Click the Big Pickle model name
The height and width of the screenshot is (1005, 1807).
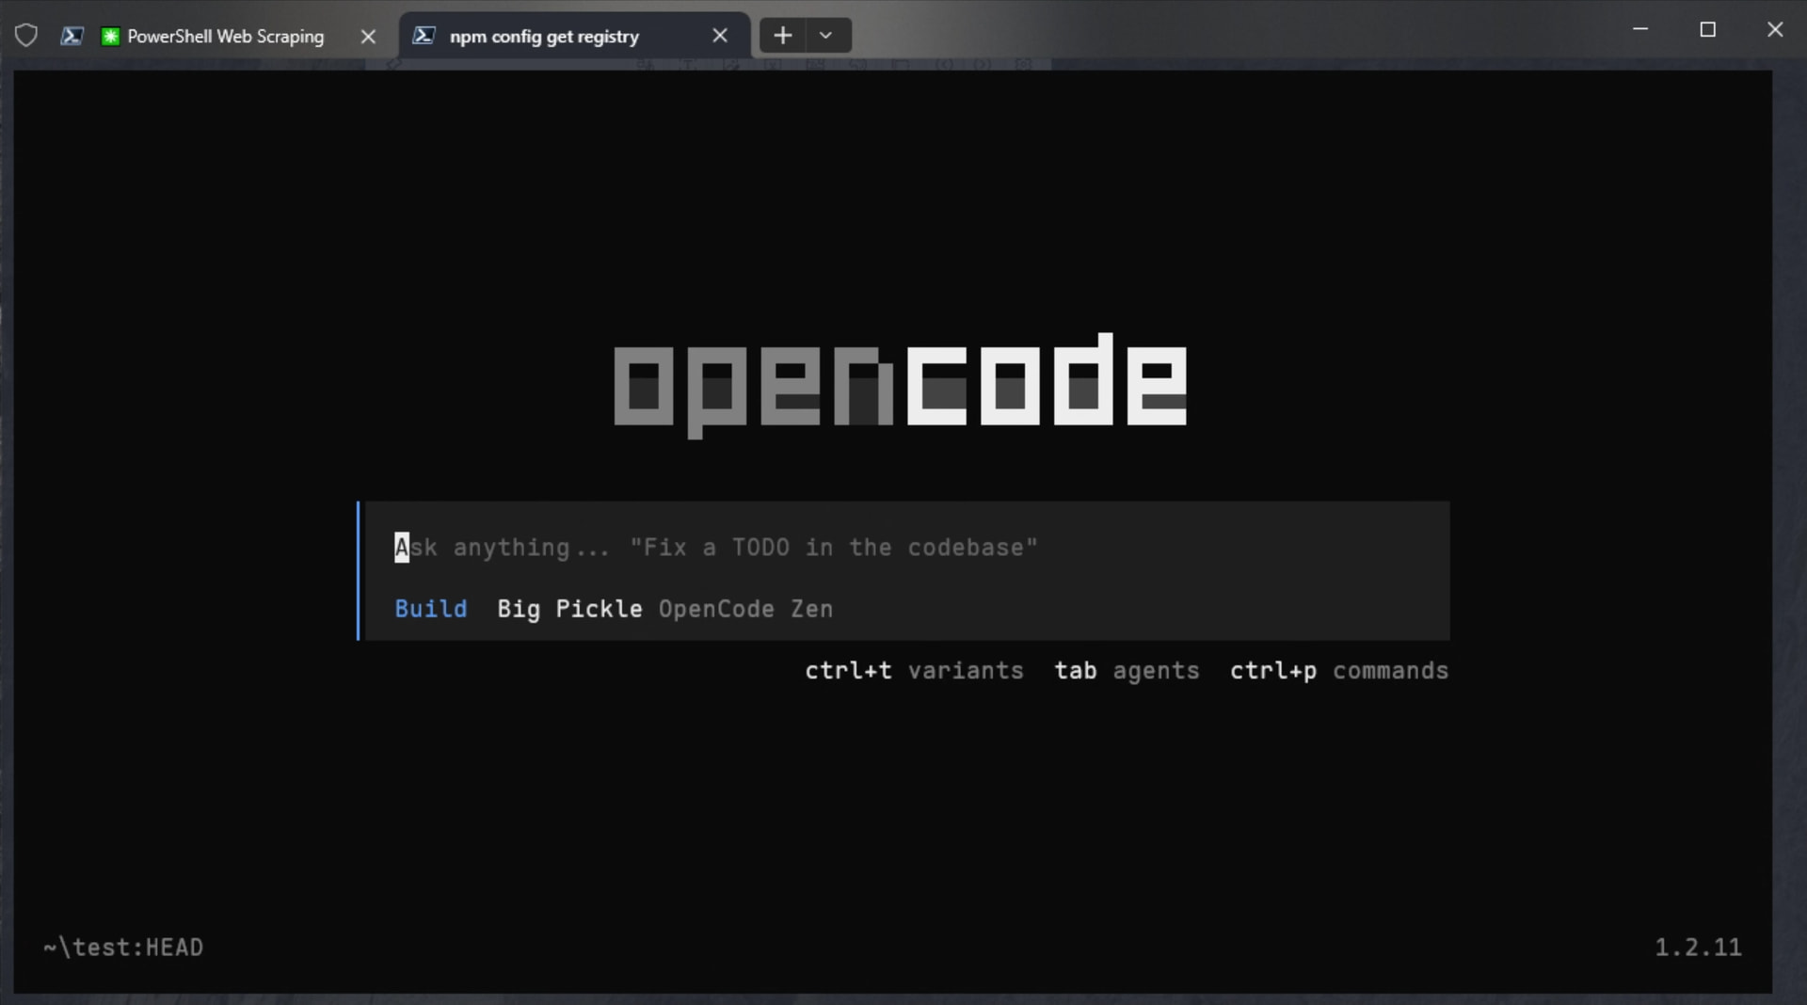click(x=569, y=609)
